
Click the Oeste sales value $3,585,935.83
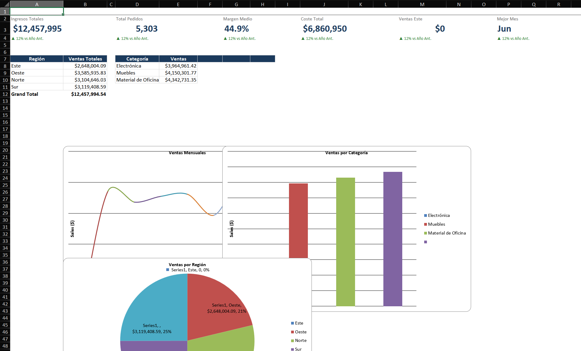(85, 73)
